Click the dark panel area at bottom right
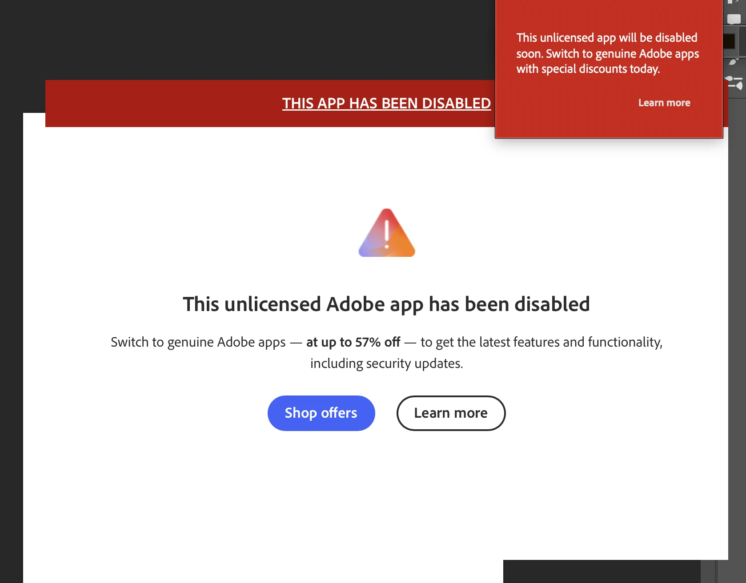Screen dimensions: 746x583 602,571
